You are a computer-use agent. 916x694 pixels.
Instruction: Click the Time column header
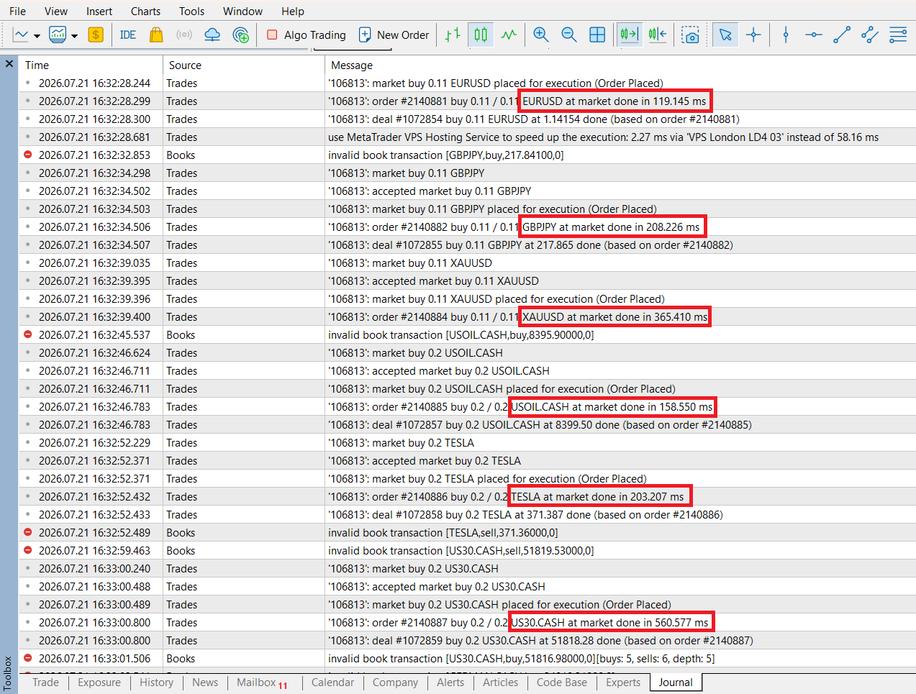point(91,65)
